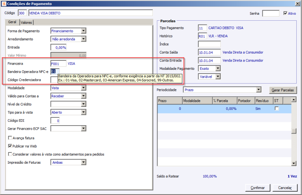Click the Gerar Parcelas button
The width and height of the screenshot is (302, 195).
(283, 90)
